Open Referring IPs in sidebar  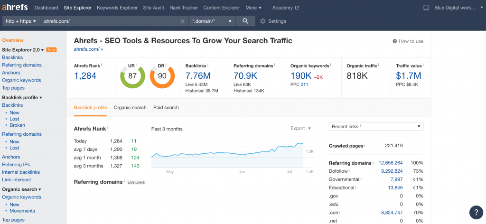click(16, 165)
